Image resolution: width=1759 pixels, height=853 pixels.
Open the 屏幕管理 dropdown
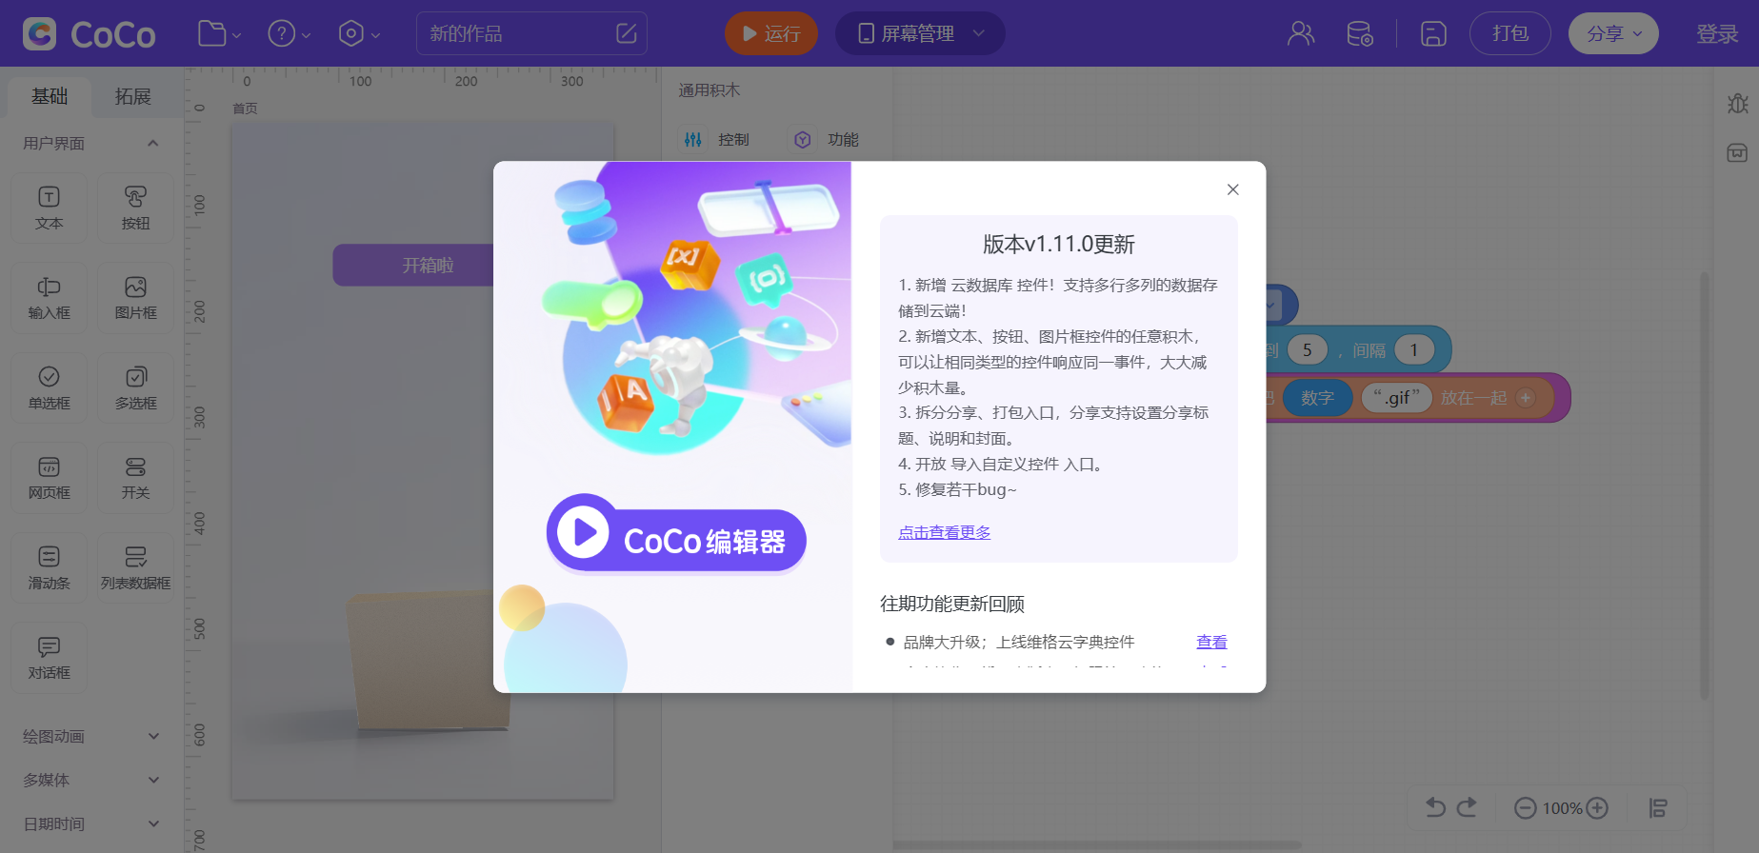point(920,33)
